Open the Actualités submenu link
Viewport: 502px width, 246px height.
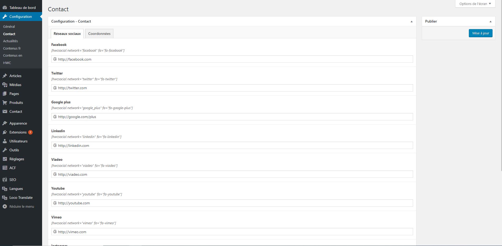11,41
